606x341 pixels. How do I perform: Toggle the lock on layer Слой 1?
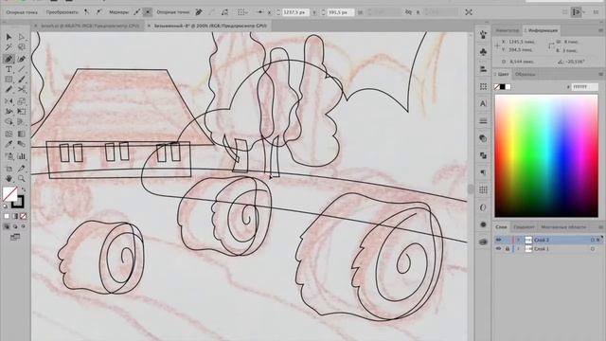(x=508, y=249)
